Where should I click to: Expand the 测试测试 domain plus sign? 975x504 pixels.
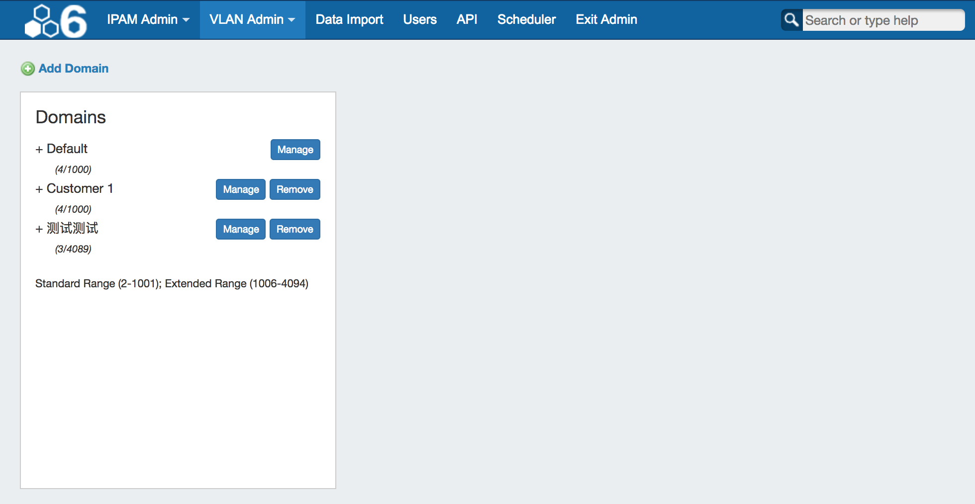[x=39, y=229]
